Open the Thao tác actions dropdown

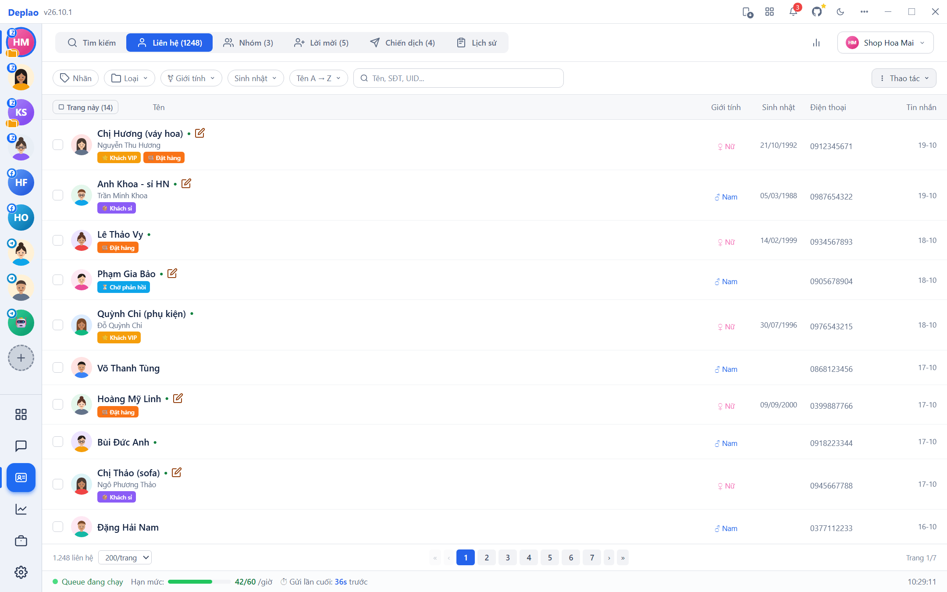tap(904, 78)
